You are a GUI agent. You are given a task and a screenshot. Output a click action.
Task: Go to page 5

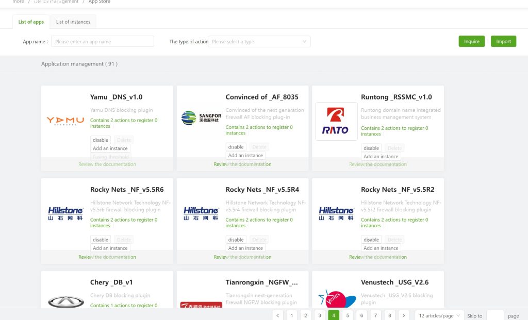[x=348, y=315]
